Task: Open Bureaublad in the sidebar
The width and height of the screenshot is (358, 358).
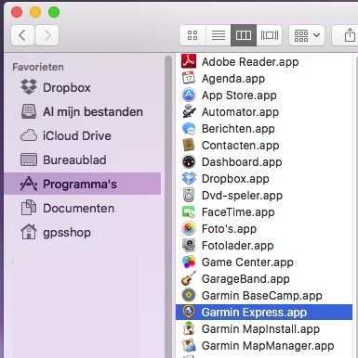Action: 83,160
